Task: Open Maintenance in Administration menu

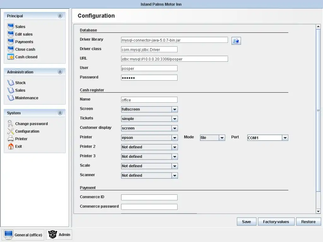Action: coord(26,98)
